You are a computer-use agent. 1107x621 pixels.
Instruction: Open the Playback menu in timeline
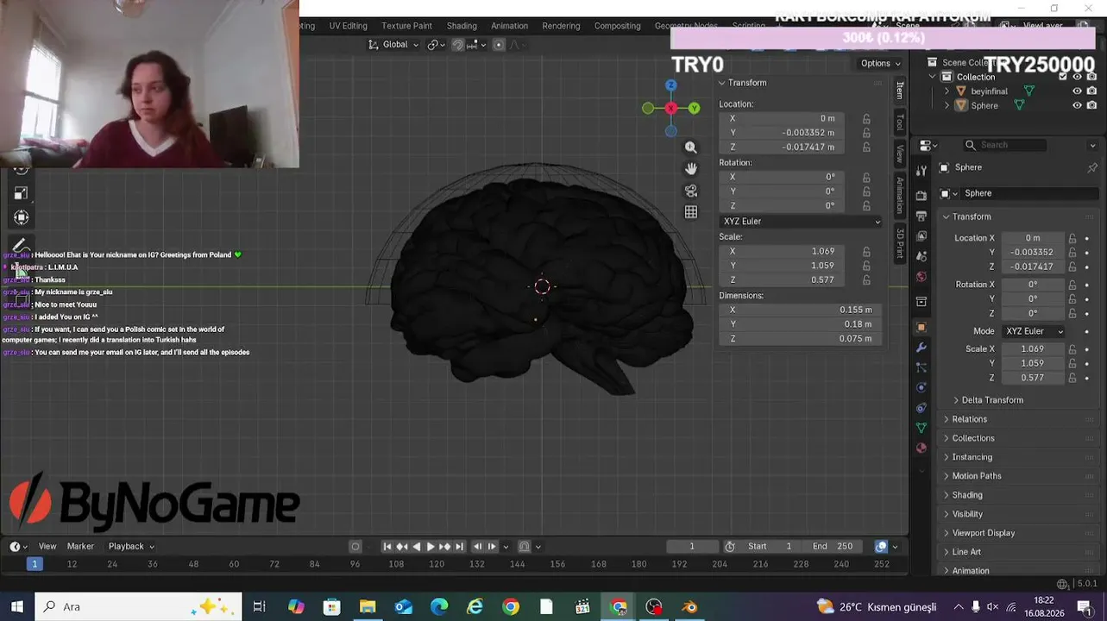tap(131, 546)
